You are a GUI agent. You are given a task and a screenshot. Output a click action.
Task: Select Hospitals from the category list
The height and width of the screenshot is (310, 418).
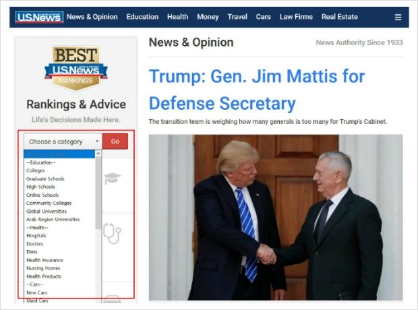pyautogui.click(x=36, y=236)
